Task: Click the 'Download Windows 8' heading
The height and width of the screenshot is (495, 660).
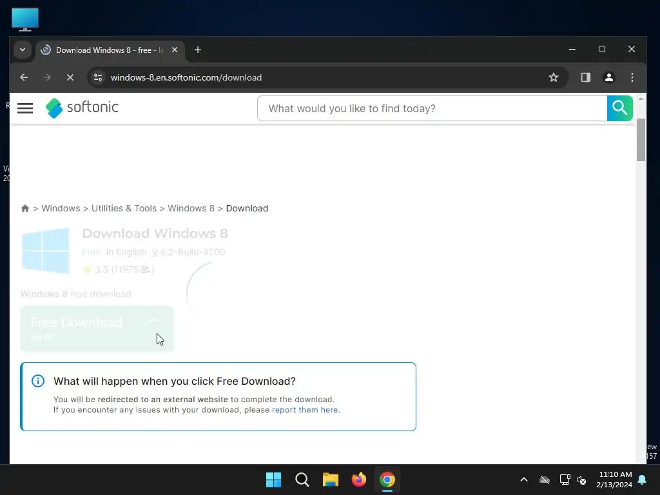Action: click(x=155, y=233)
